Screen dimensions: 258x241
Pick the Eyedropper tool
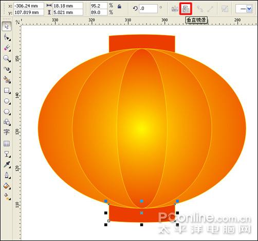tap(7, 164)
